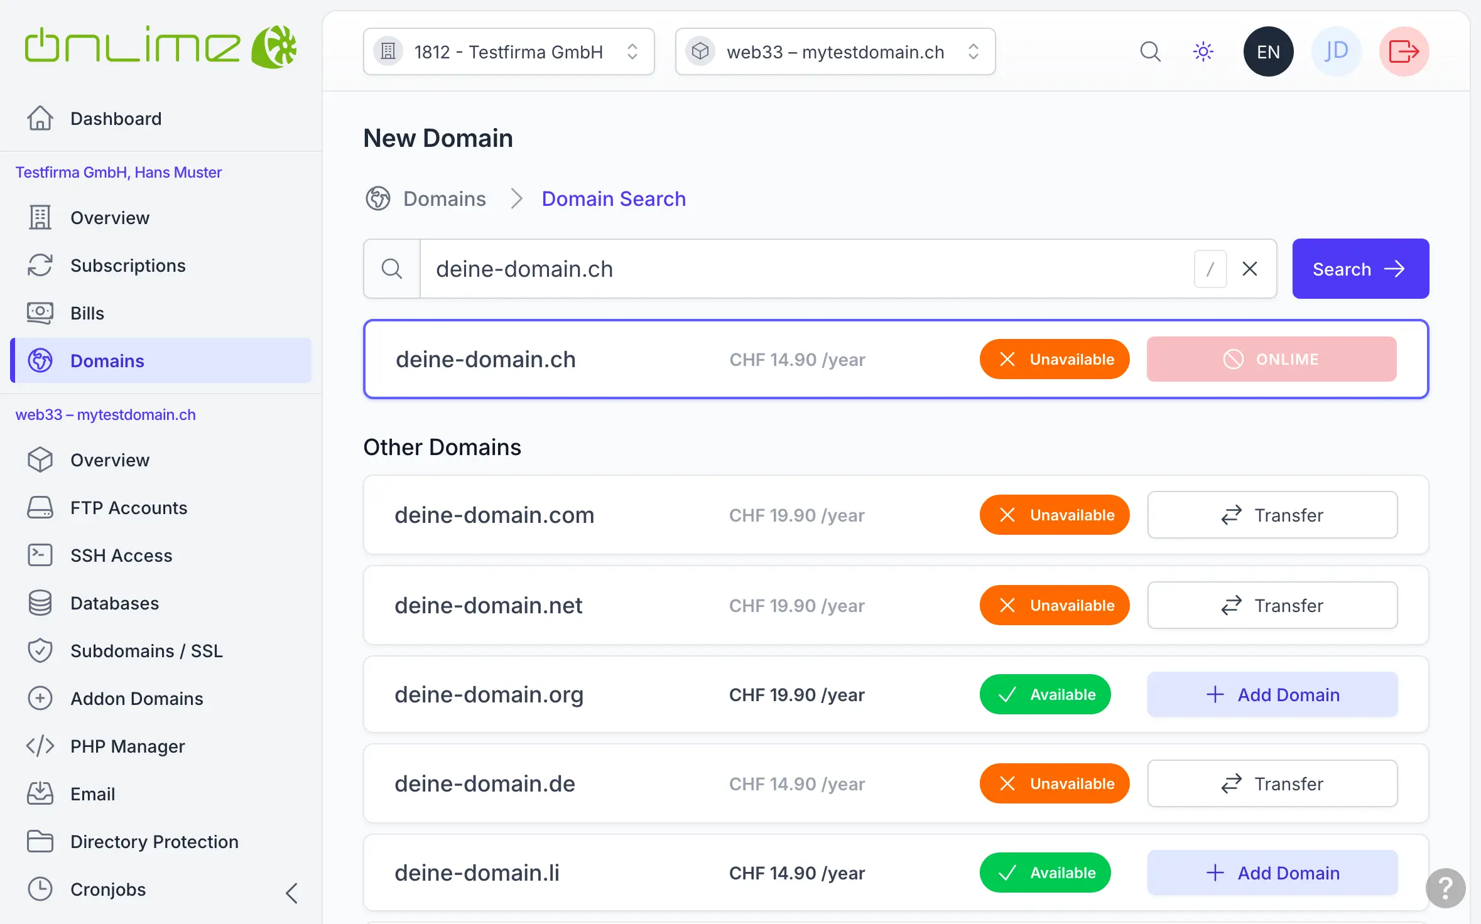This screenshot has width=1481, height=924.
Task: Click the Onlime logo
Action: (161, 46)
